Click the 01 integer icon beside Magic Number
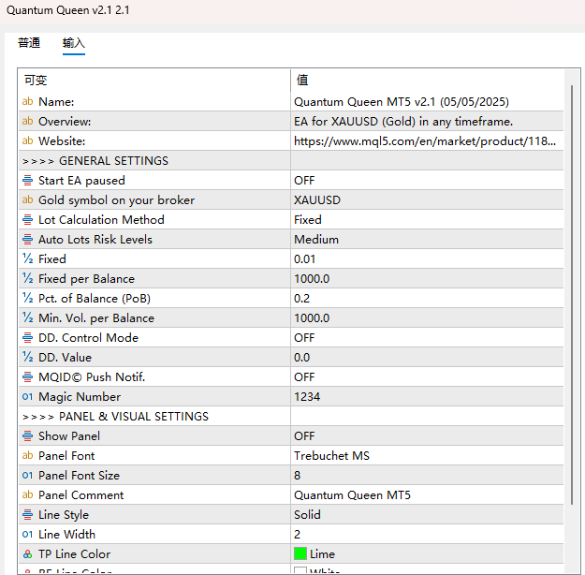This screenshot has width=585, height=575. click(x=27, y=396)
